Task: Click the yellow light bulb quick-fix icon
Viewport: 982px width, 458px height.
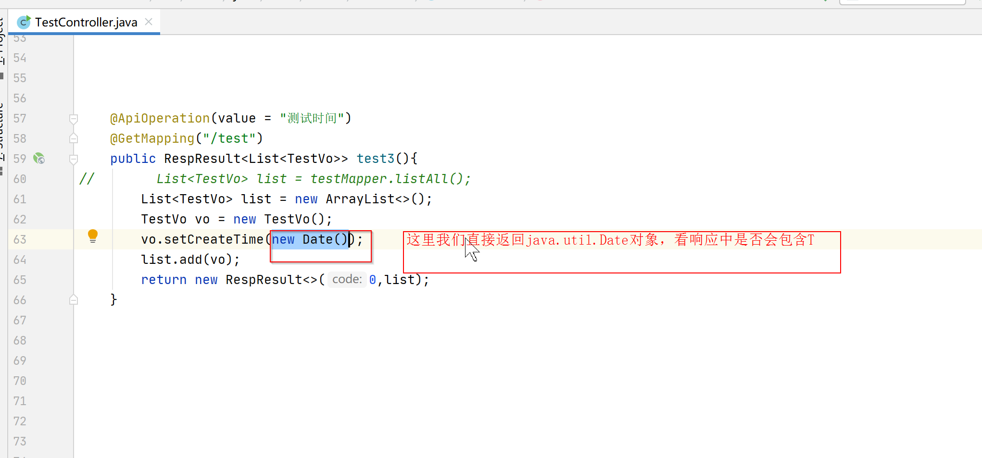Action: coord(93,236)
